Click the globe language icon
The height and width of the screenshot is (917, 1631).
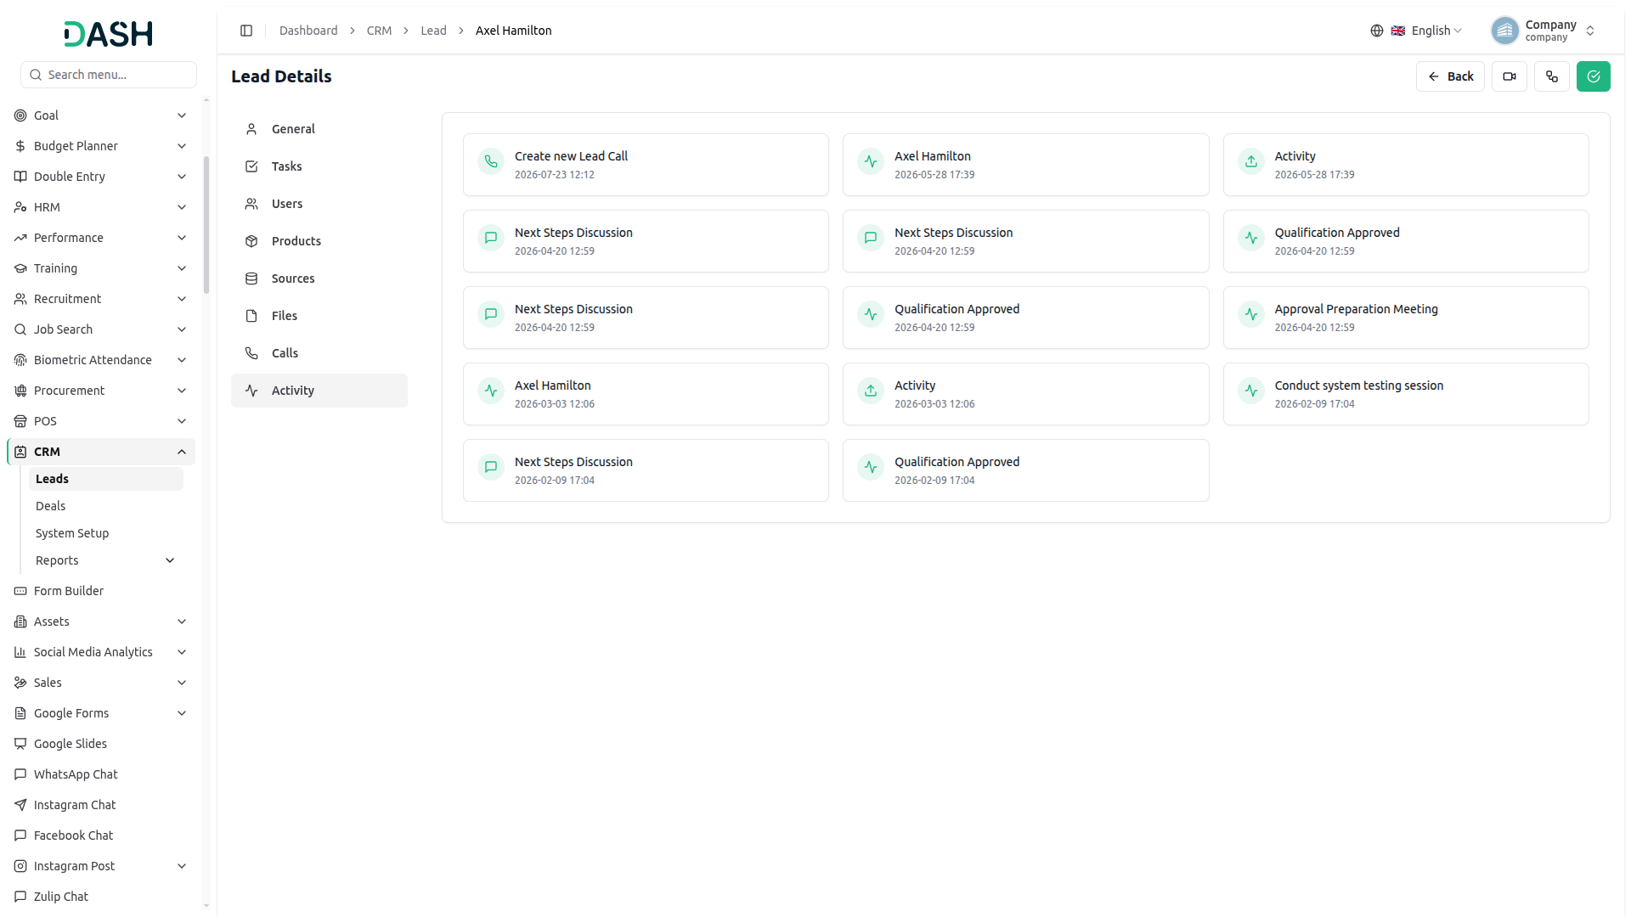click(1377, 31)
